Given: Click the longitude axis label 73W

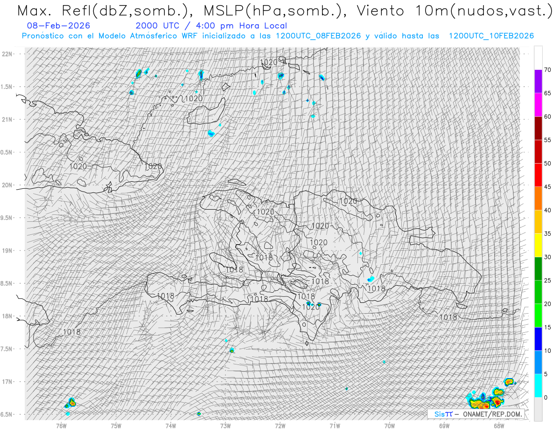Looking at the screenshot, I should [x=225, y=425].
